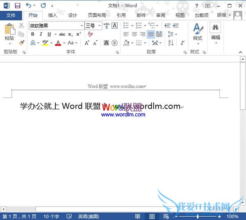
Task: Decrease paragraph indent
Action: (167, 25)
